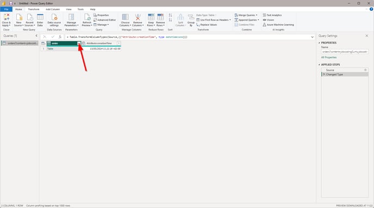The image size is (374, 208).
Task: Collapse the Queries pane
Action: point(36,36)
